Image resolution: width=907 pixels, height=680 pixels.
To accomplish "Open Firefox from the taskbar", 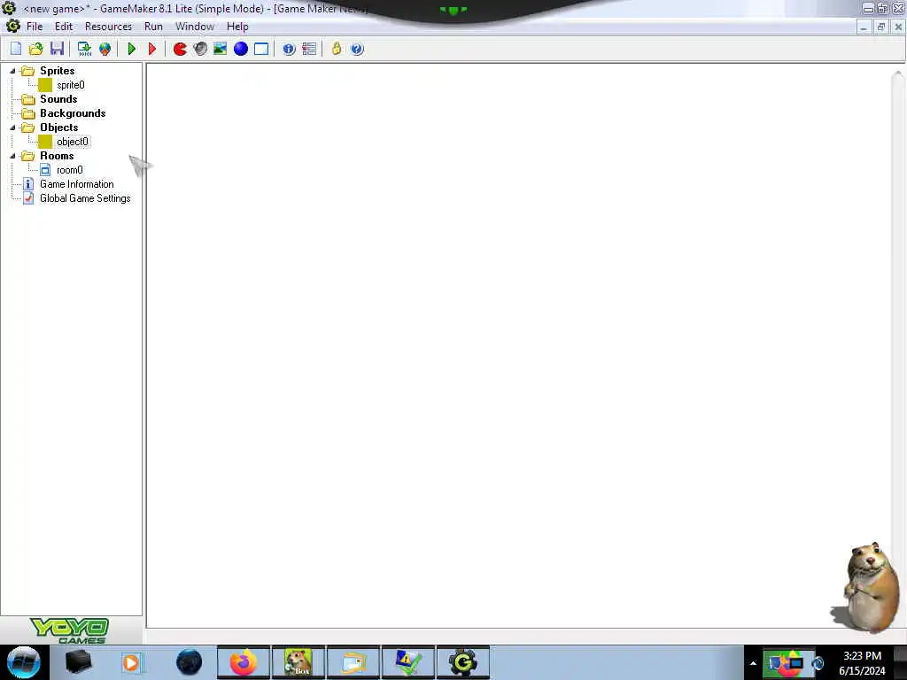I will [x=244, y=662].
